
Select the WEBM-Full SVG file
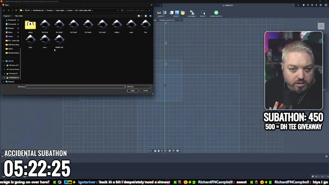(59, 42)
